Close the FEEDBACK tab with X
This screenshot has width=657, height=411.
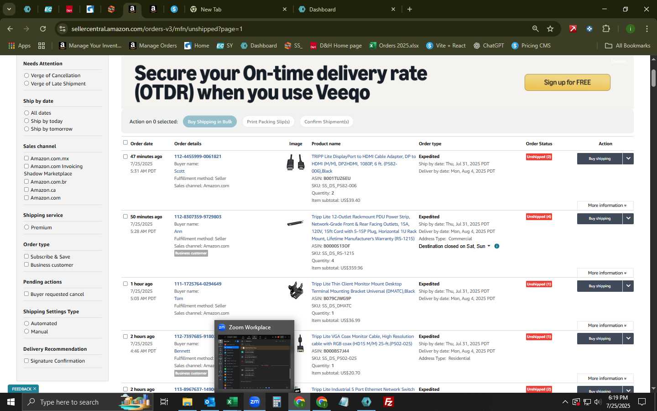34,389
